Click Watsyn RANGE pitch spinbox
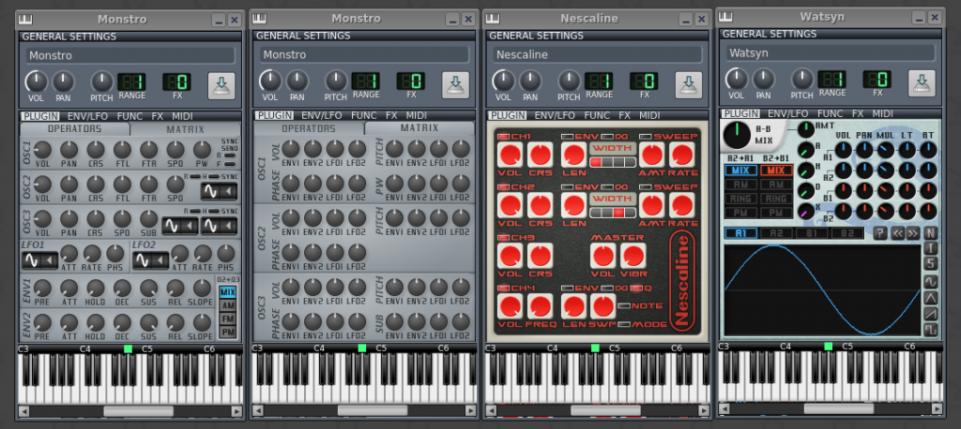 click(x=832, y=79)
